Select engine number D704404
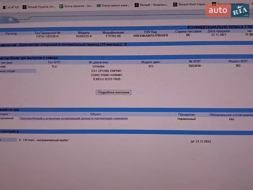This screenshot has height=190, width=253. click(98, 66)
